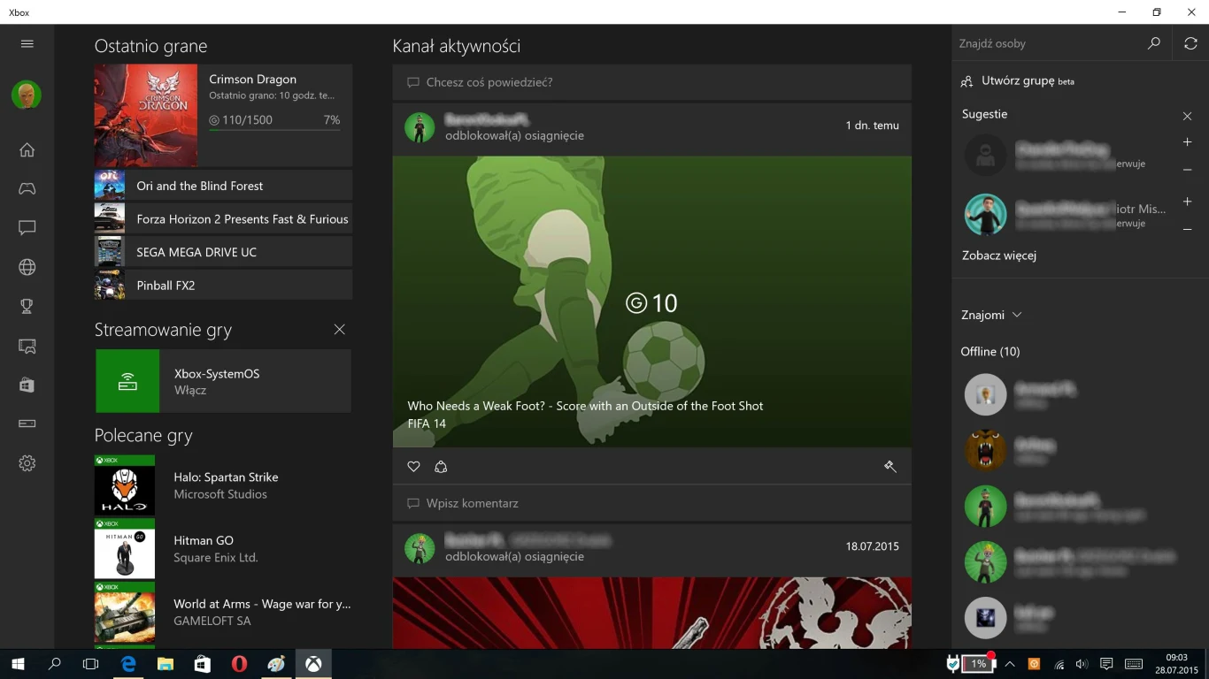The width and height of the screenshot is (1209, 679).
Task: Open the Windows Start menu
Action: [17, 663]
